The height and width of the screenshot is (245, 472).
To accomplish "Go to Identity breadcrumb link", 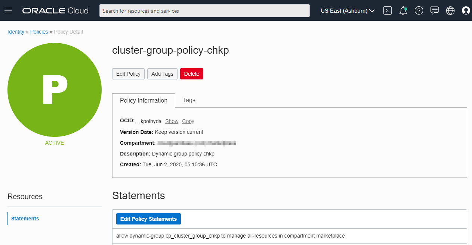I will 16,32.
